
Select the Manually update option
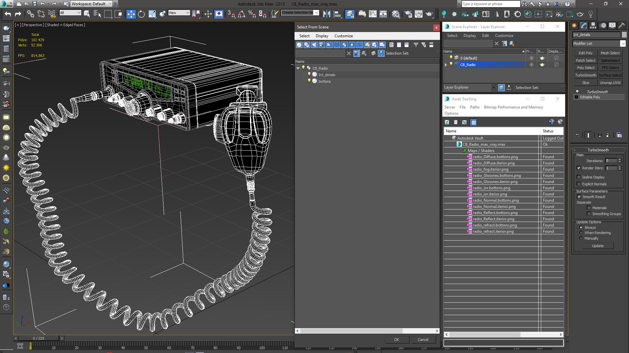[581, 238]
